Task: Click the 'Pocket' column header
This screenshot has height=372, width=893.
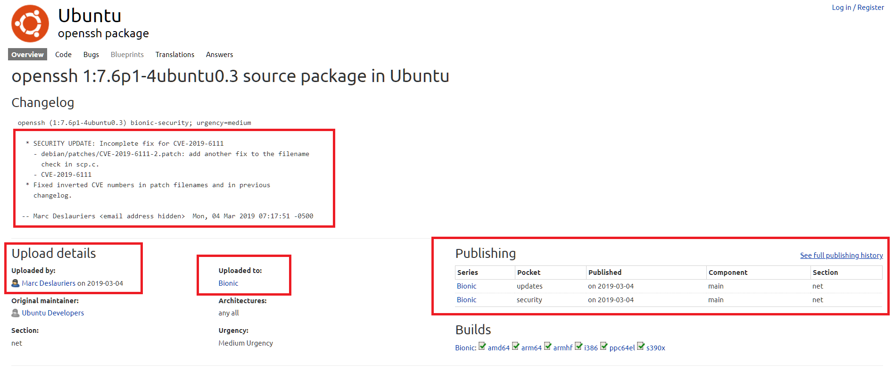Action: pos(529,273)
